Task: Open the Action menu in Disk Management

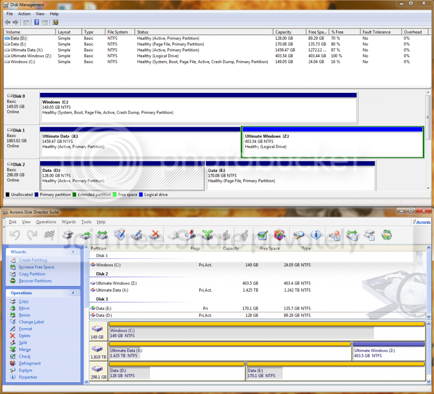Action: 24,14
